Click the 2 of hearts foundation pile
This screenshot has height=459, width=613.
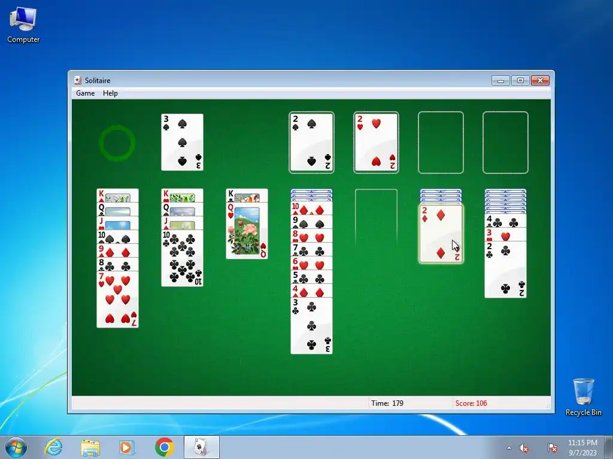376,142
